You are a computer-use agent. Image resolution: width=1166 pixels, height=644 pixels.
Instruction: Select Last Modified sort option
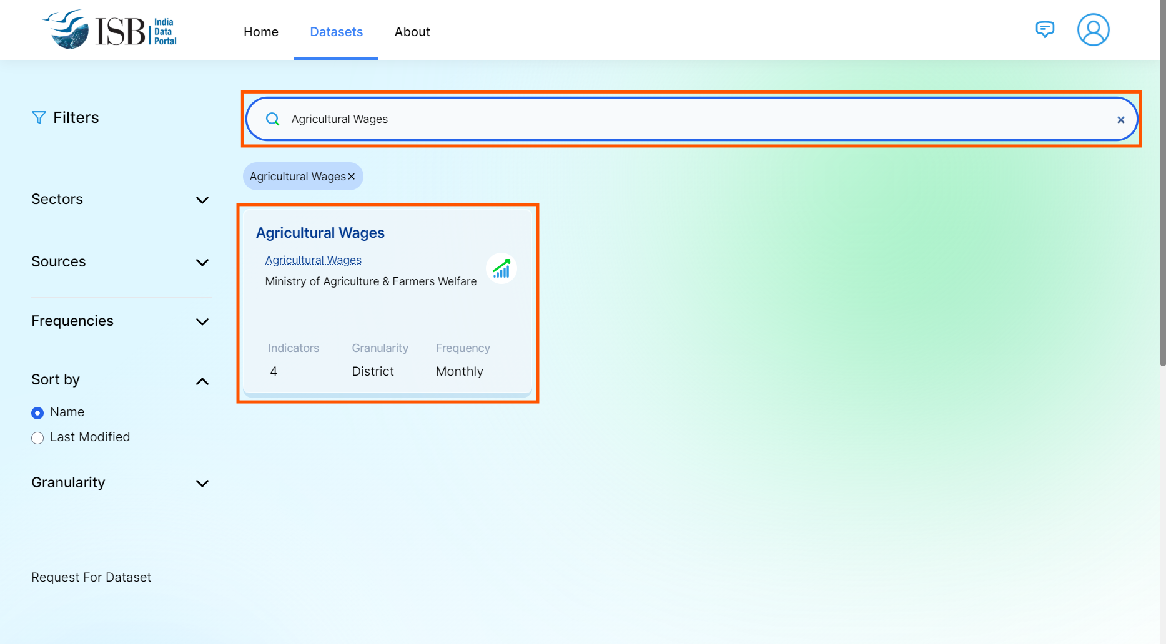point(37,438)
